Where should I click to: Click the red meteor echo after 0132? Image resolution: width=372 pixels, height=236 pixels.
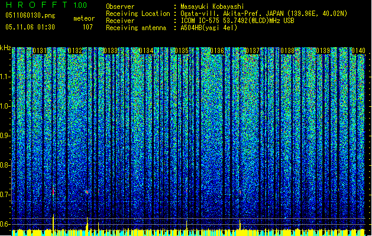(87, 192)
